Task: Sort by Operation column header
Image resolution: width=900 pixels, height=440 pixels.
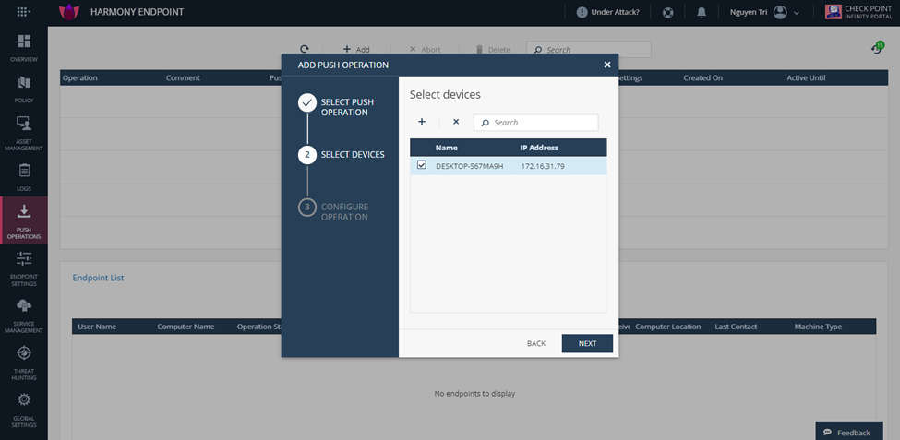Action: [x=79, y=77]
